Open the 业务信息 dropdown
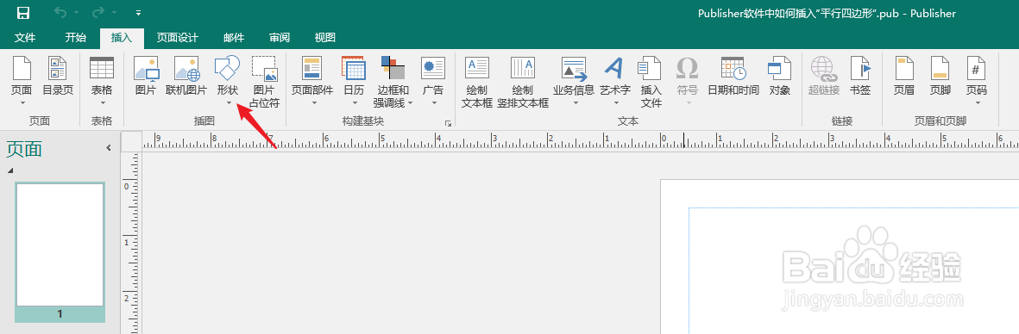1019x334 pixels. click(x=574, y=81)
